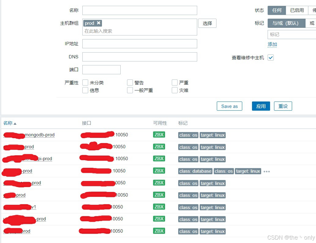Select the 任何 status option
Image resolution: width=316 pixels, height=243 pixels.
point(277,10)
